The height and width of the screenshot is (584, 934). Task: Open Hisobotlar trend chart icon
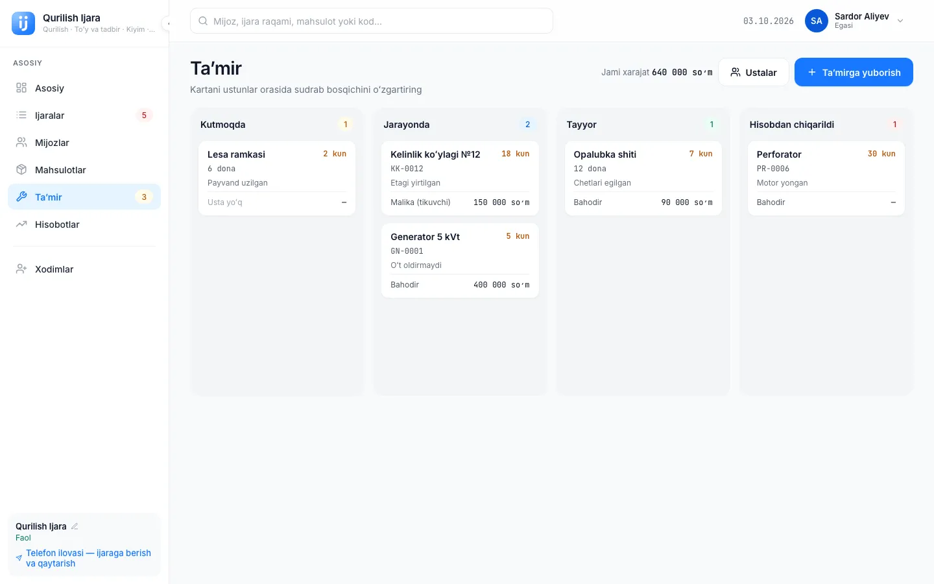tap(21, 225)
